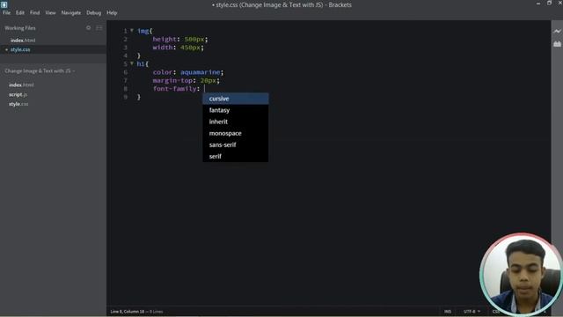The height and width of the screenshot is (317, 563).
Task: Choose sans-serif from code hints
Action: click(236, 144)
